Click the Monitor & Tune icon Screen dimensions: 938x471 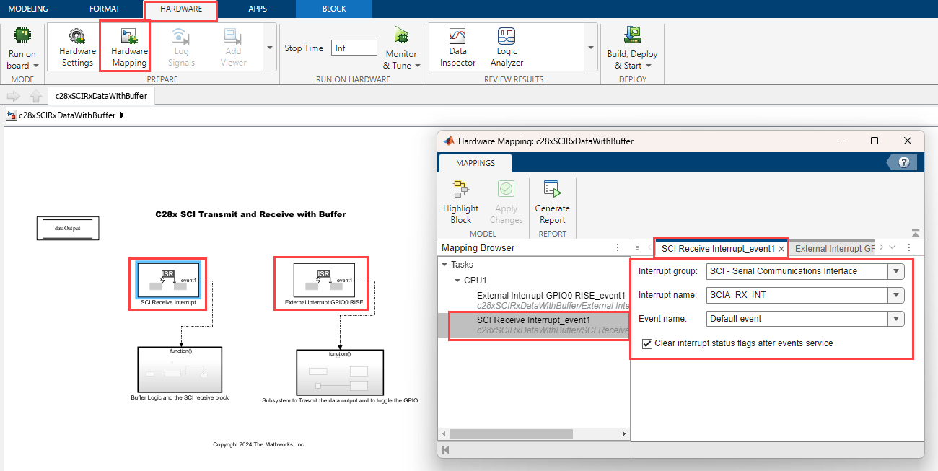coord(401,36)
